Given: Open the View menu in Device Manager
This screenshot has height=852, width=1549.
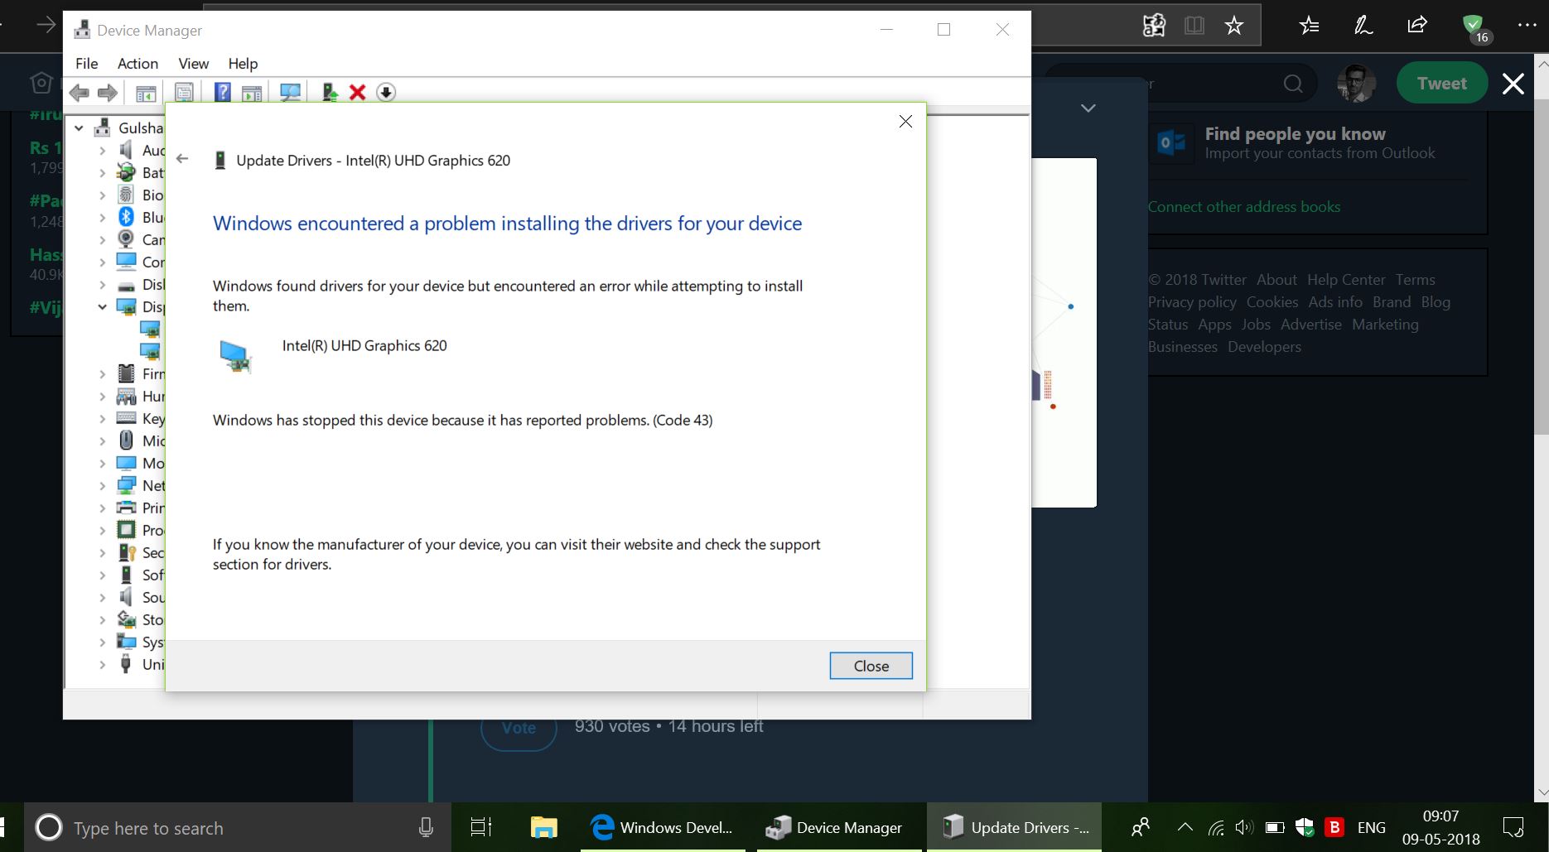Looking at the screenshot, I should pos(193,64).
